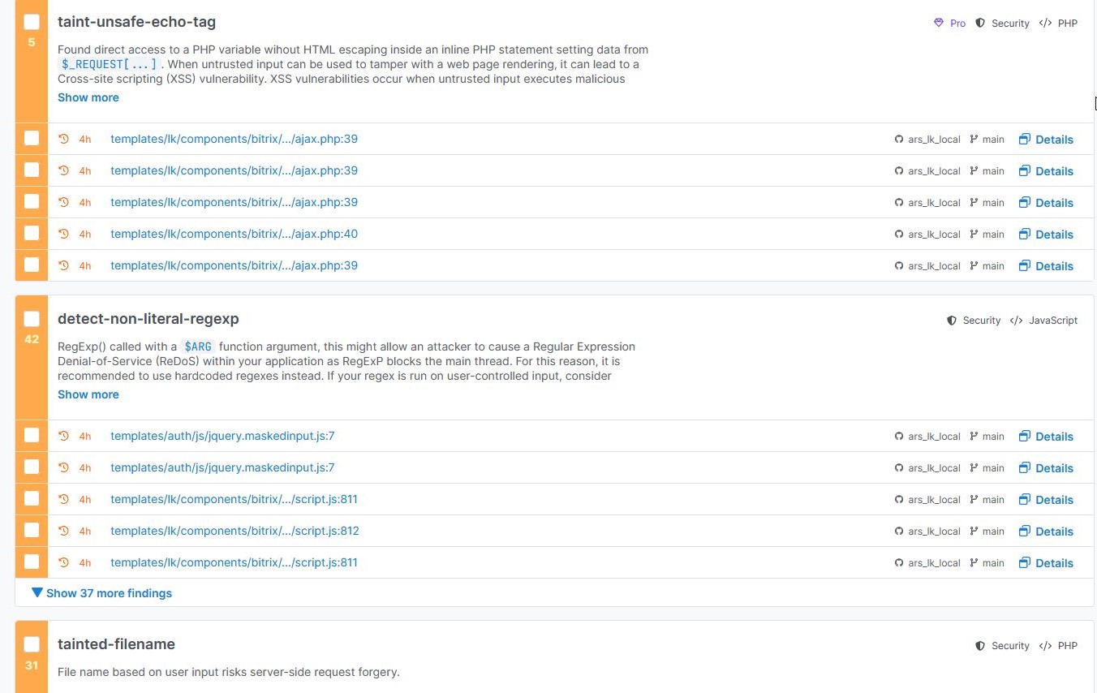Open templates script.js:812 file link

[x=234, y=531]
